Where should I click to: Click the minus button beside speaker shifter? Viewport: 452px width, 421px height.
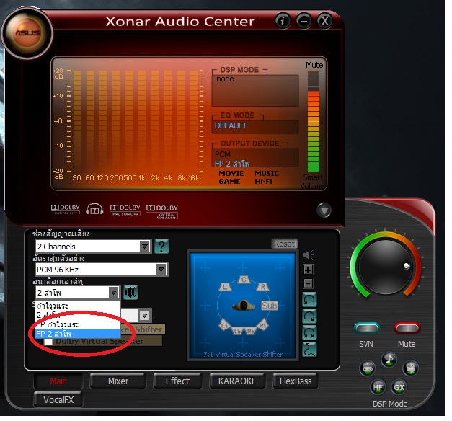[308, 283]
